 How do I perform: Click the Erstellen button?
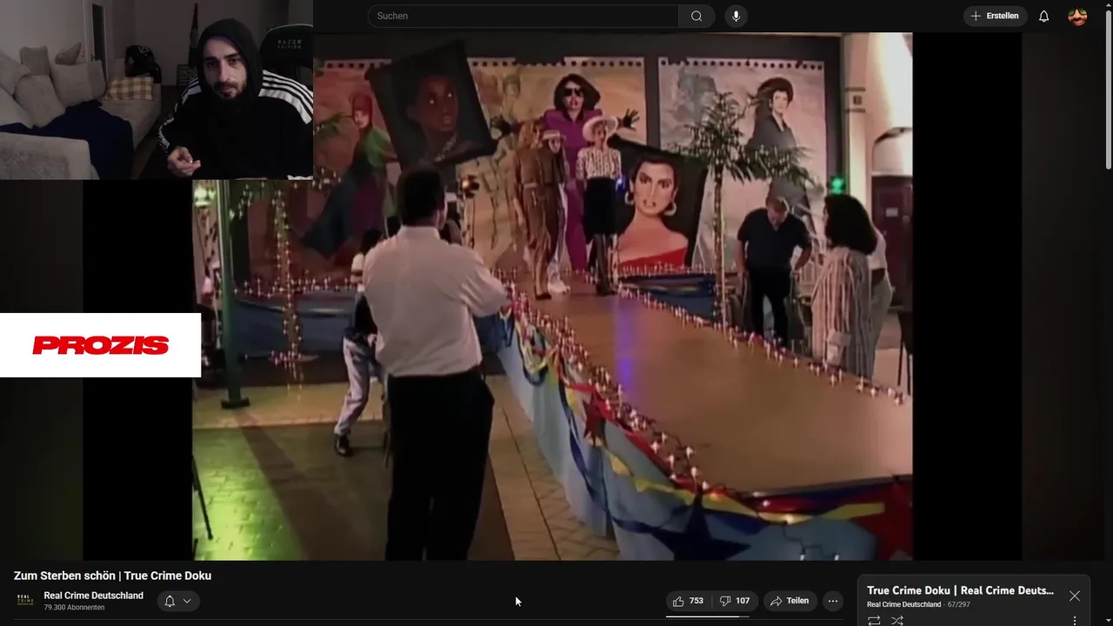coord(996,17)
